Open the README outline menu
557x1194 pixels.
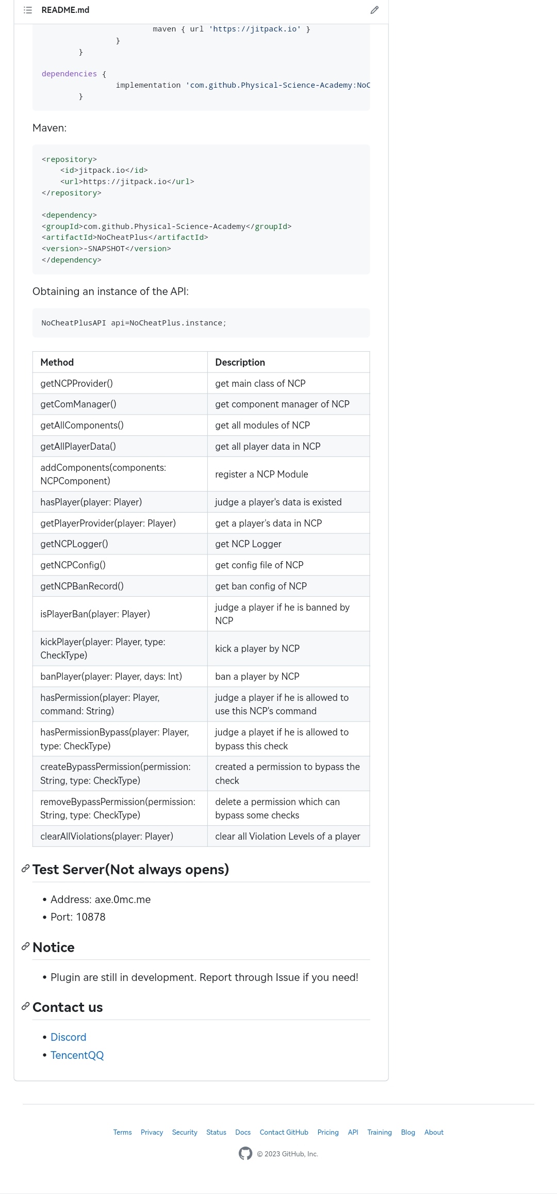[28, 10]
